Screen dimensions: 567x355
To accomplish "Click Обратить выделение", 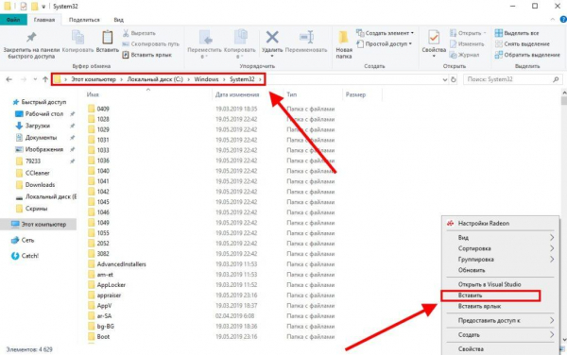I will [x=527, y=55].
